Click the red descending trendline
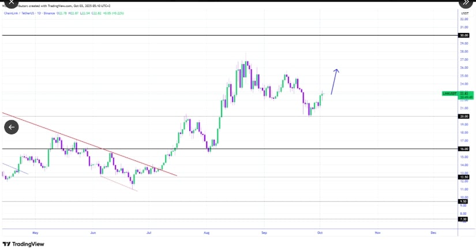476x251 pixels. 87,143
